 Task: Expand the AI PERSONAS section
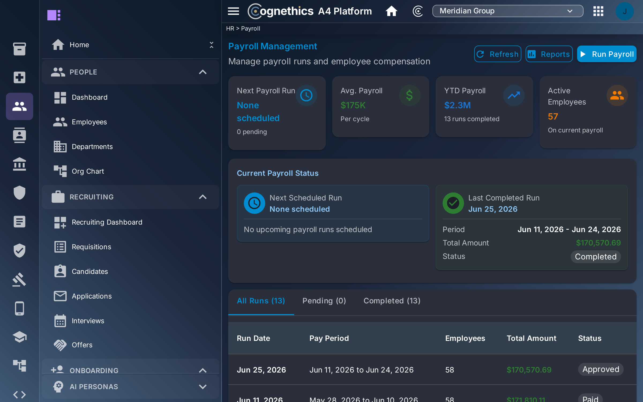tap(203, 387)
